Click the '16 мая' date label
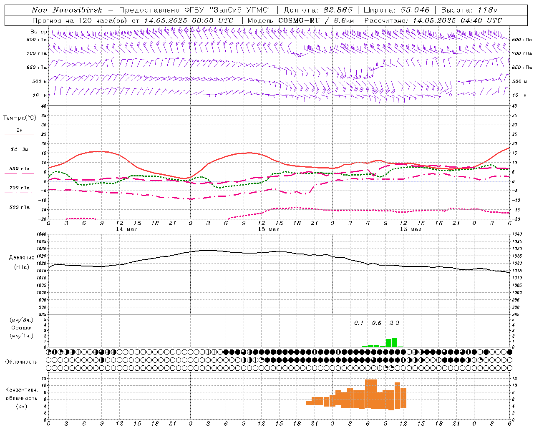 (411, 229)
